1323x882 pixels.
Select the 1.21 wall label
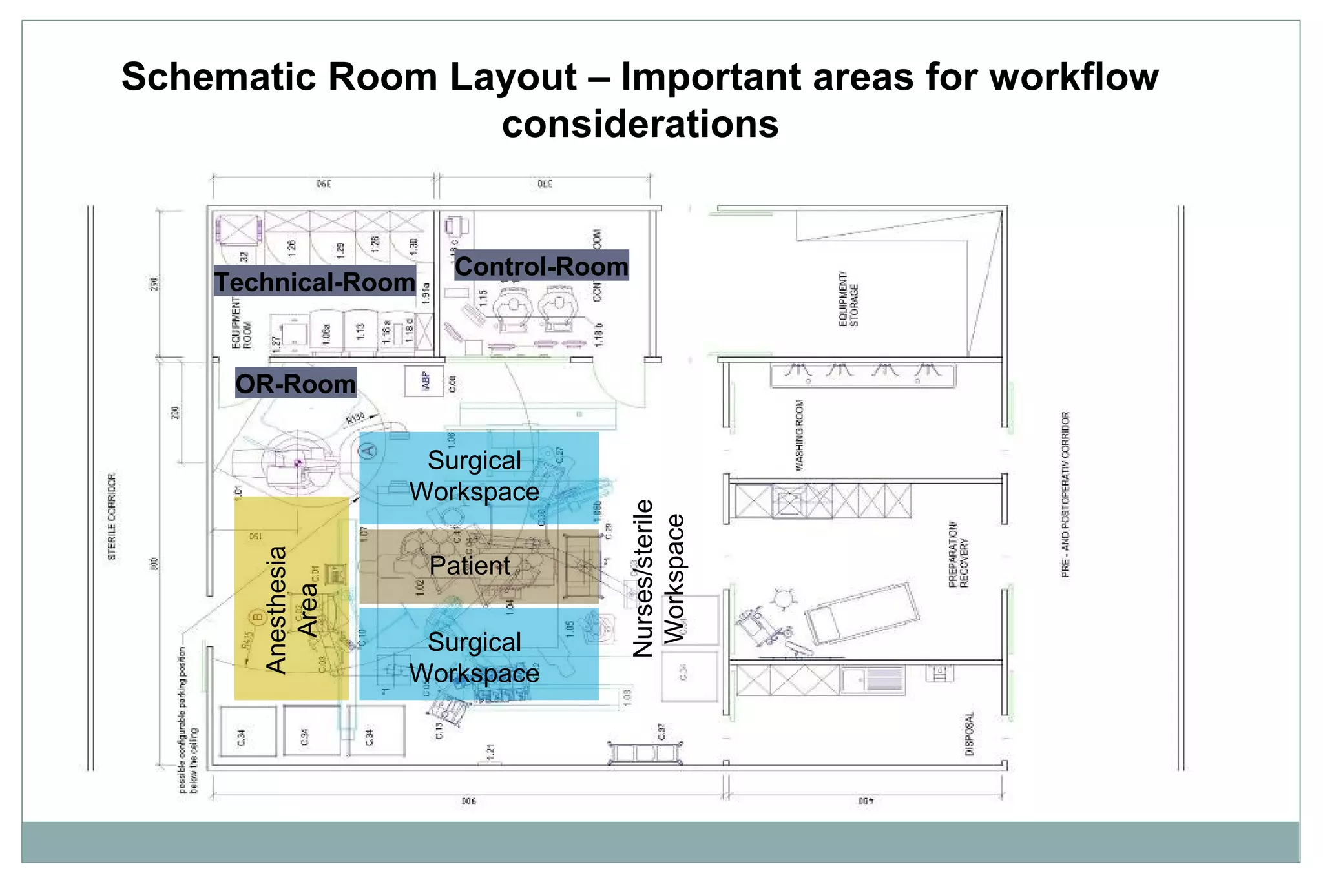click(490, 752)
